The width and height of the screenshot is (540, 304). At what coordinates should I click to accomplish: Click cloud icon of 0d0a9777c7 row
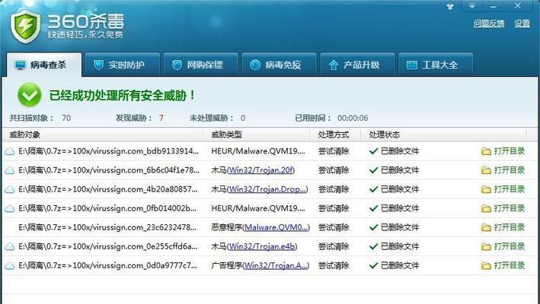[10, 266]
